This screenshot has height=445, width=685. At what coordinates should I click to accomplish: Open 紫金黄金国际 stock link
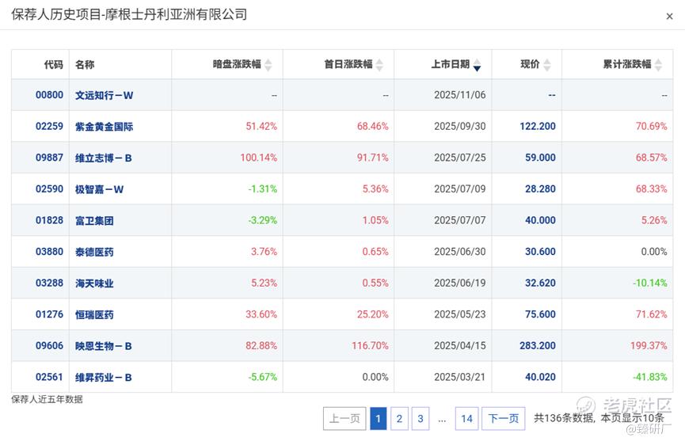pyautogui.click(x=104, y=127)
